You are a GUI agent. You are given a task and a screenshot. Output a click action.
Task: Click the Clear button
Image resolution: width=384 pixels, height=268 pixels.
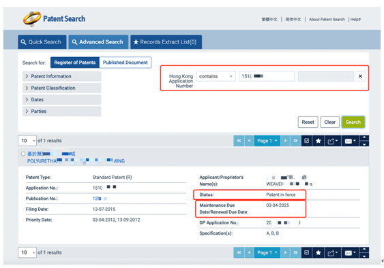pos(330,122)
